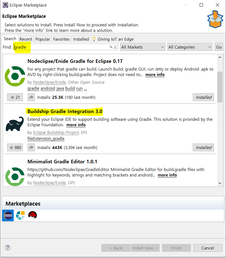Viewport: 226px width, 258px height.
Task: Open help with question mark icon
Action: pos(8,248)
